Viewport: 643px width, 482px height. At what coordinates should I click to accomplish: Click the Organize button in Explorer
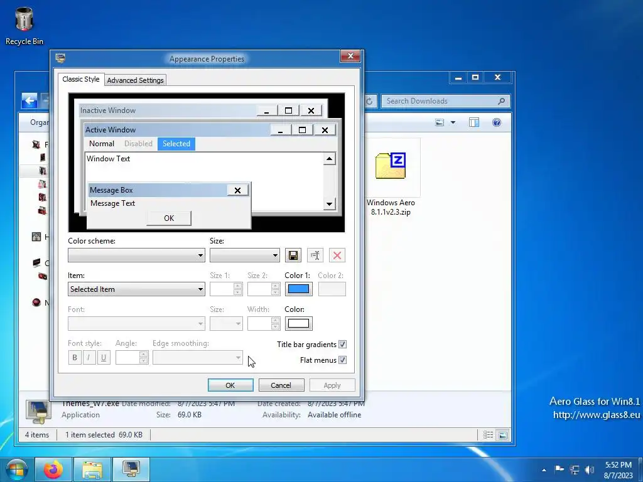click(40, 122)
